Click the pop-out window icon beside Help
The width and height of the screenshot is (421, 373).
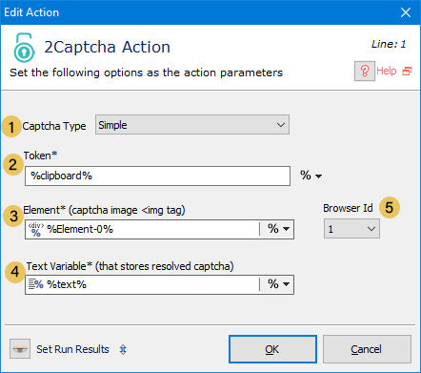tap(407, 71)
